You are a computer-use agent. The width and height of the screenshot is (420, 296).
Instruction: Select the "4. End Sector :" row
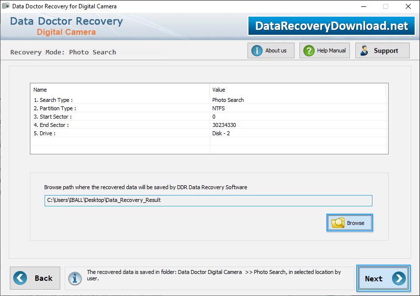(x=209, y=125)
